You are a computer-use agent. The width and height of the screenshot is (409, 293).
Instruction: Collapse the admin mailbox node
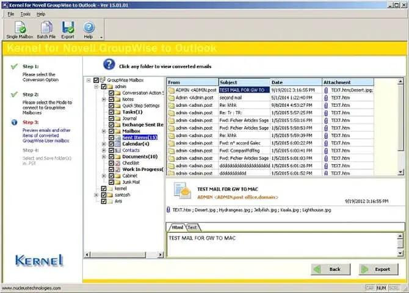coord(96,86)
